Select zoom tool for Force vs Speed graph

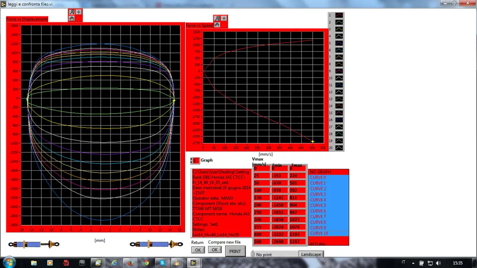pyautogui.click(x=217, y=18)
